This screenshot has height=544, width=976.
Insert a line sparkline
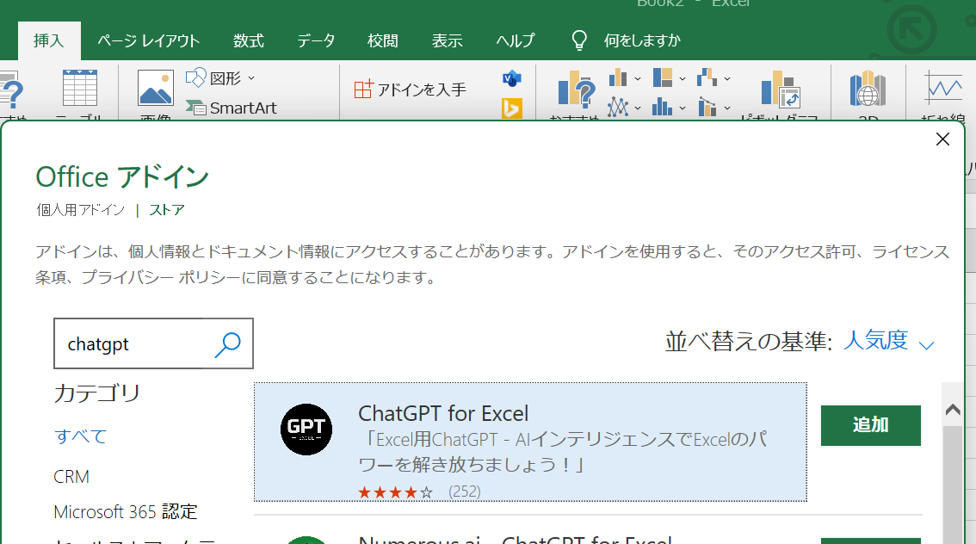(x=943, y=87)
